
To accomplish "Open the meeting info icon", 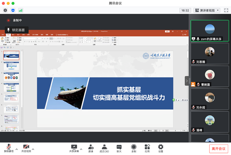I will (5, 10).
